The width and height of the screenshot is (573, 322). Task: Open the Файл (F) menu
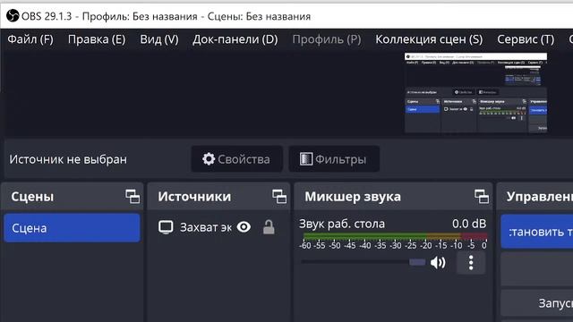(x=30, y=39)
